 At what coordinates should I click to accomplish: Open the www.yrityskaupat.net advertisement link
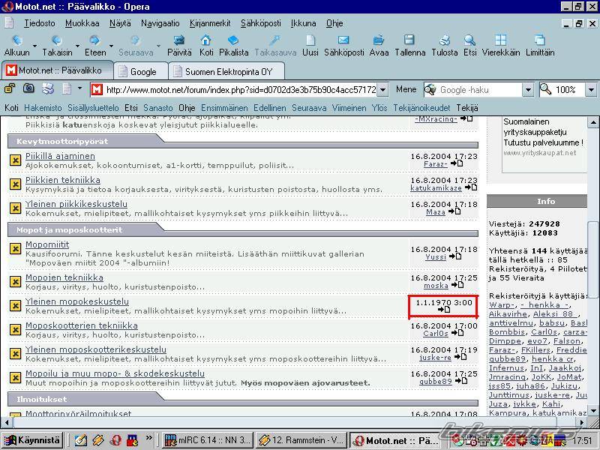coord(539,153)
